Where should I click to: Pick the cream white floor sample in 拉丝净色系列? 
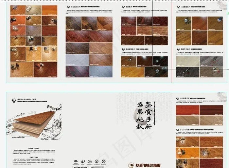pos(184,62)
